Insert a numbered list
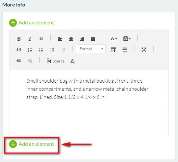This screenshot has height=162, width=178. coord(41,50)
